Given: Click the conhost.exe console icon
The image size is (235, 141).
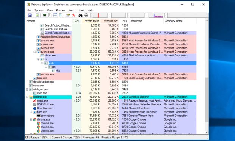Looking at the screenshot, I should 39,116.
